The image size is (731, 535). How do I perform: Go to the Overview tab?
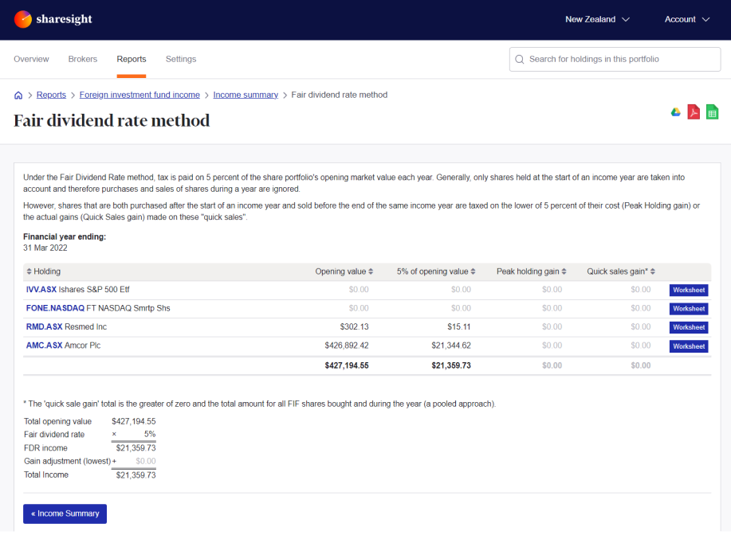click(x=31, y=59)
